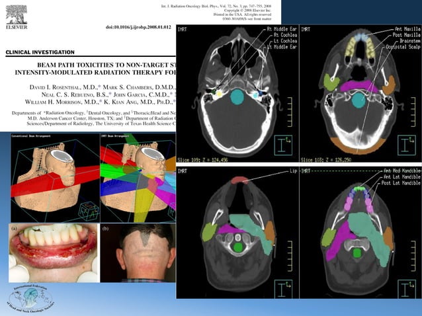Screen dimensions: 422x316
Task: Click the 'Lt Middle Ear' label
Action: [x=282, y=47]
